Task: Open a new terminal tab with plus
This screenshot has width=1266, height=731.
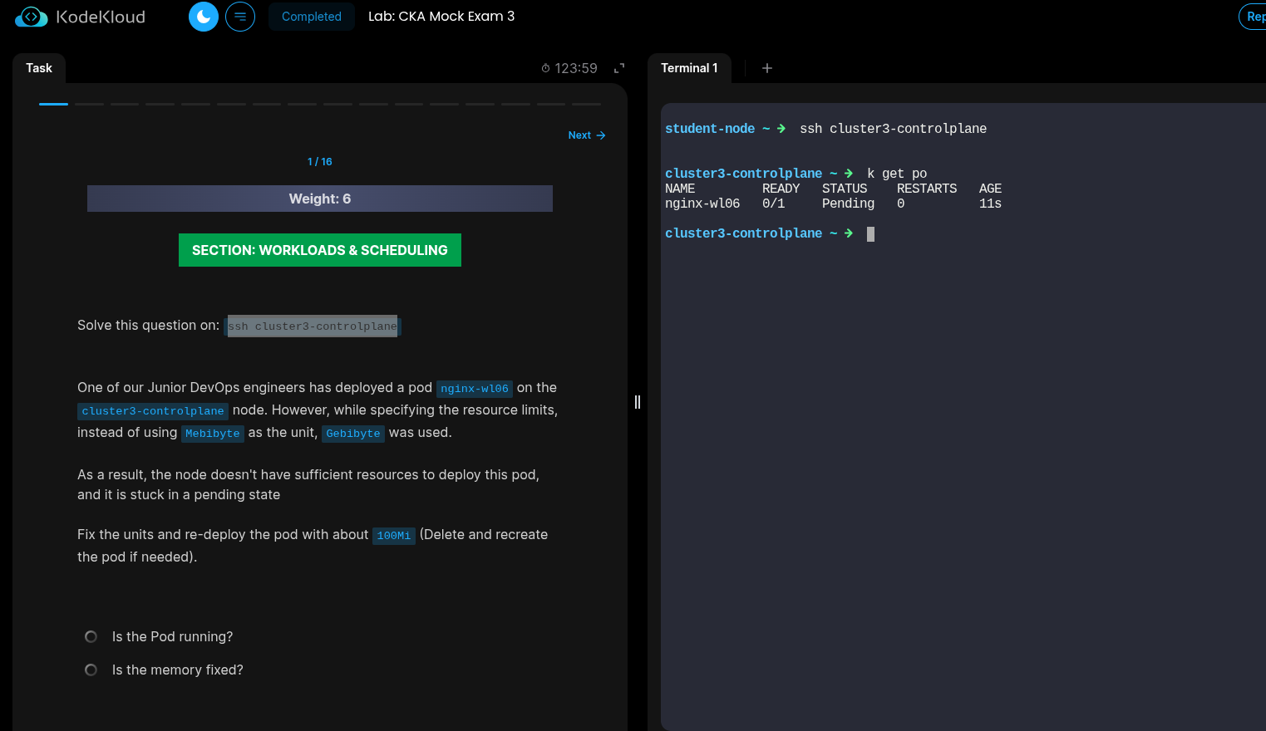Action: pos(767,68)
